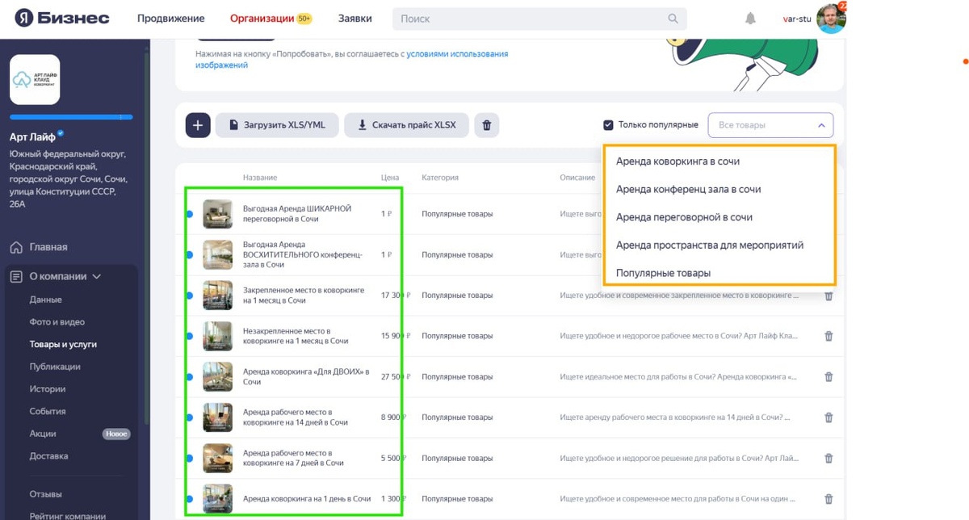
Task: Open Рейтинг компании in sidebar
Action: pos(68,516)
